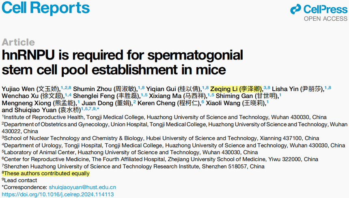Click the CellPress logo icon

pyautogui.click(x=295, y=9)
